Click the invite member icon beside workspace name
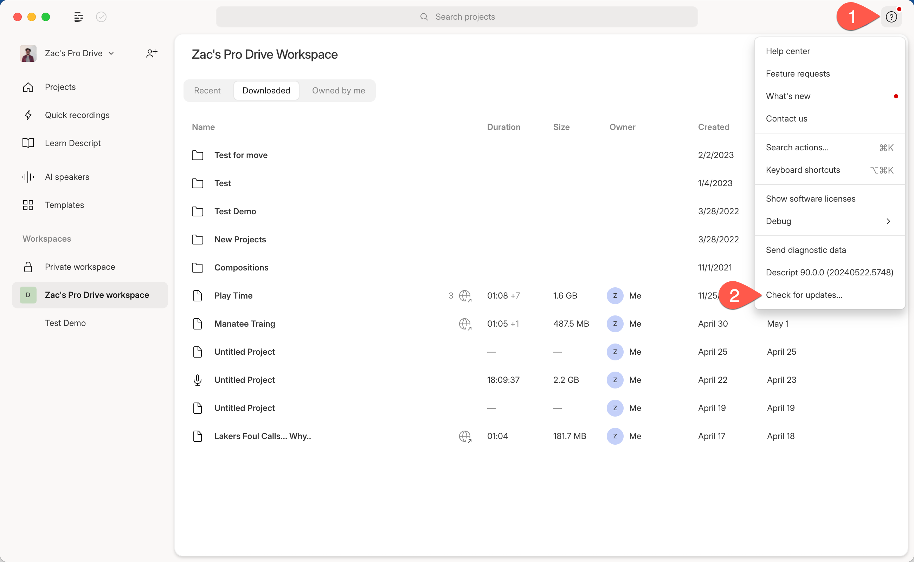This screenshot has width=914, height=562. [x=152, y=53]
